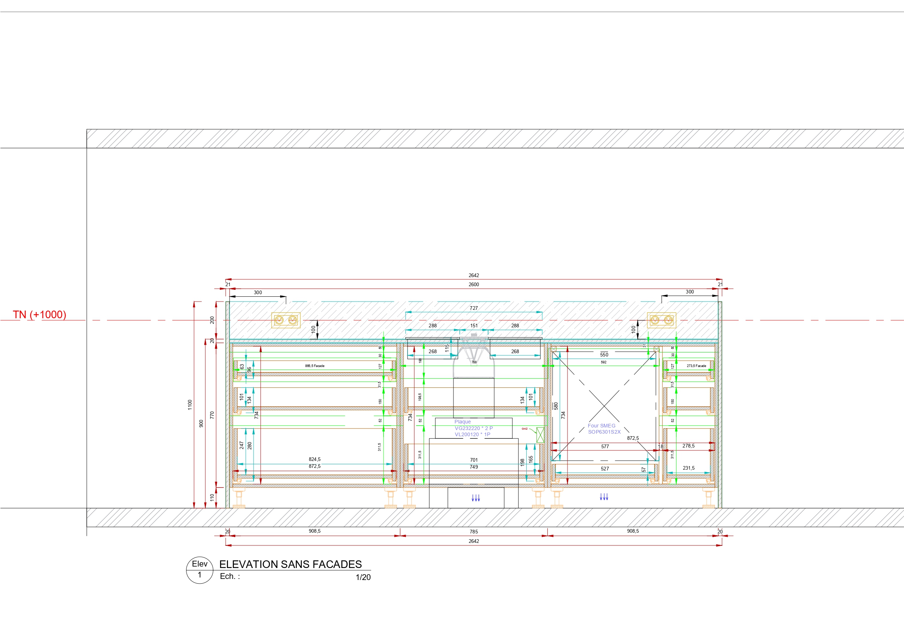The width and height of the screenshot is (904, 639).
Task: Select the 727 cyan dimension above the sink
Action: (473, 308)
